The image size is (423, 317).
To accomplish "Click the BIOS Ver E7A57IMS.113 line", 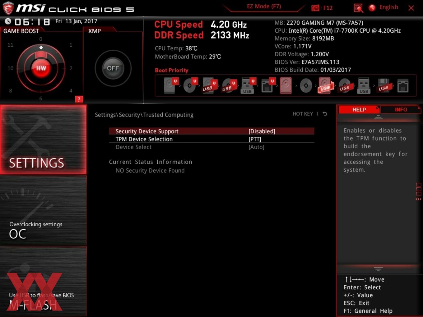I will click(x=307, y=62).
